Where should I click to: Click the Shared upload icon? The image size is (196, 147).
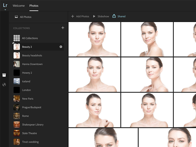(x=114, y=16)
